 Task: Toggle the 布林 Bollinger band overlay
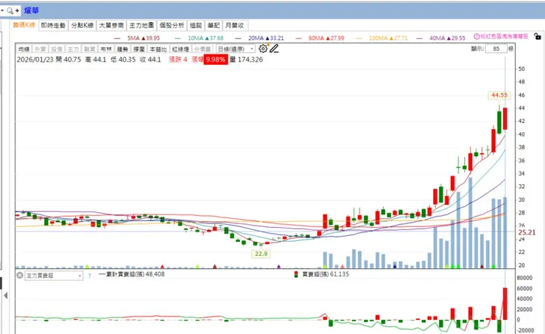point(106,49)
